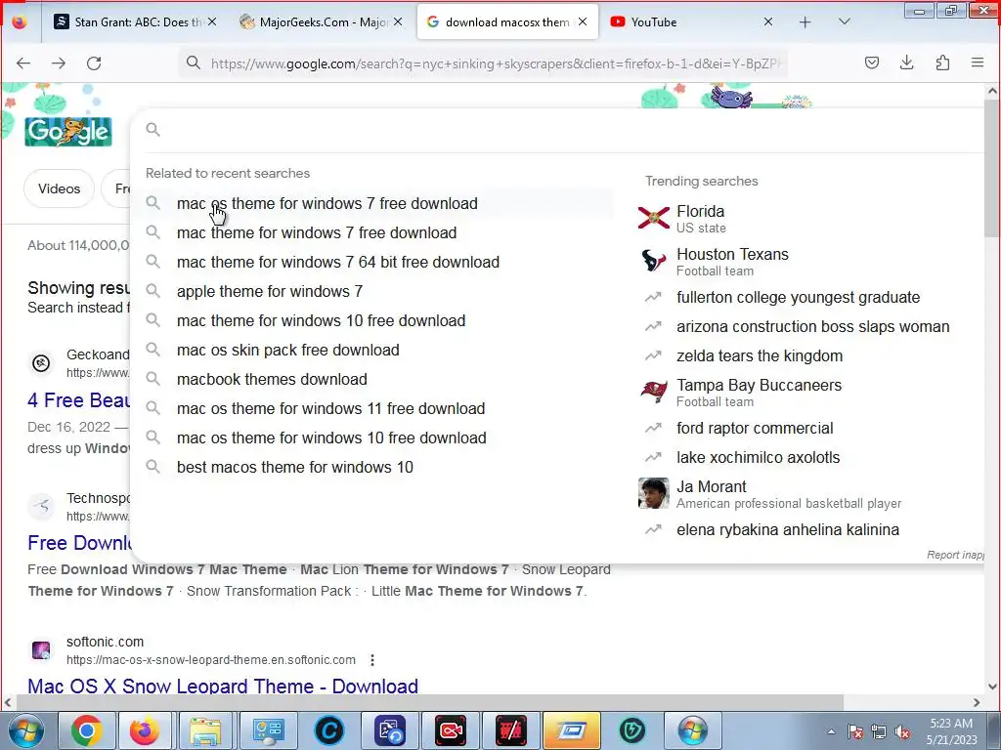
Task: Open a new tab with plus button
Action: 805,22
